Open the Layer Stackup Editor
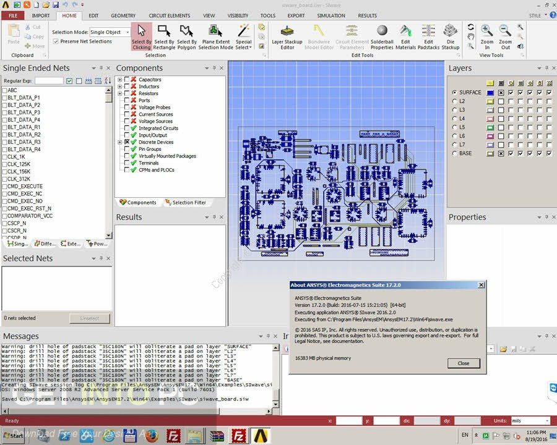The height and width of the screenshot is (445, 557). coord(287,36)
